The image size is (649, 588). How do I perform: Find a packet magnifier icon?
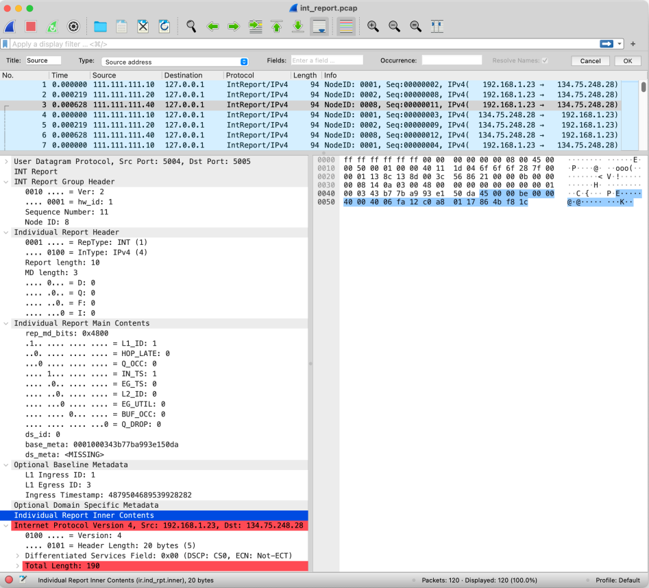pos(191,27)
